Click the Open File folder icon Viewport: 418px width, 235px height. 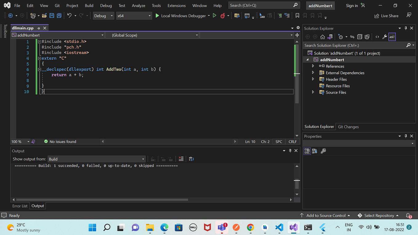pos(44,16)
